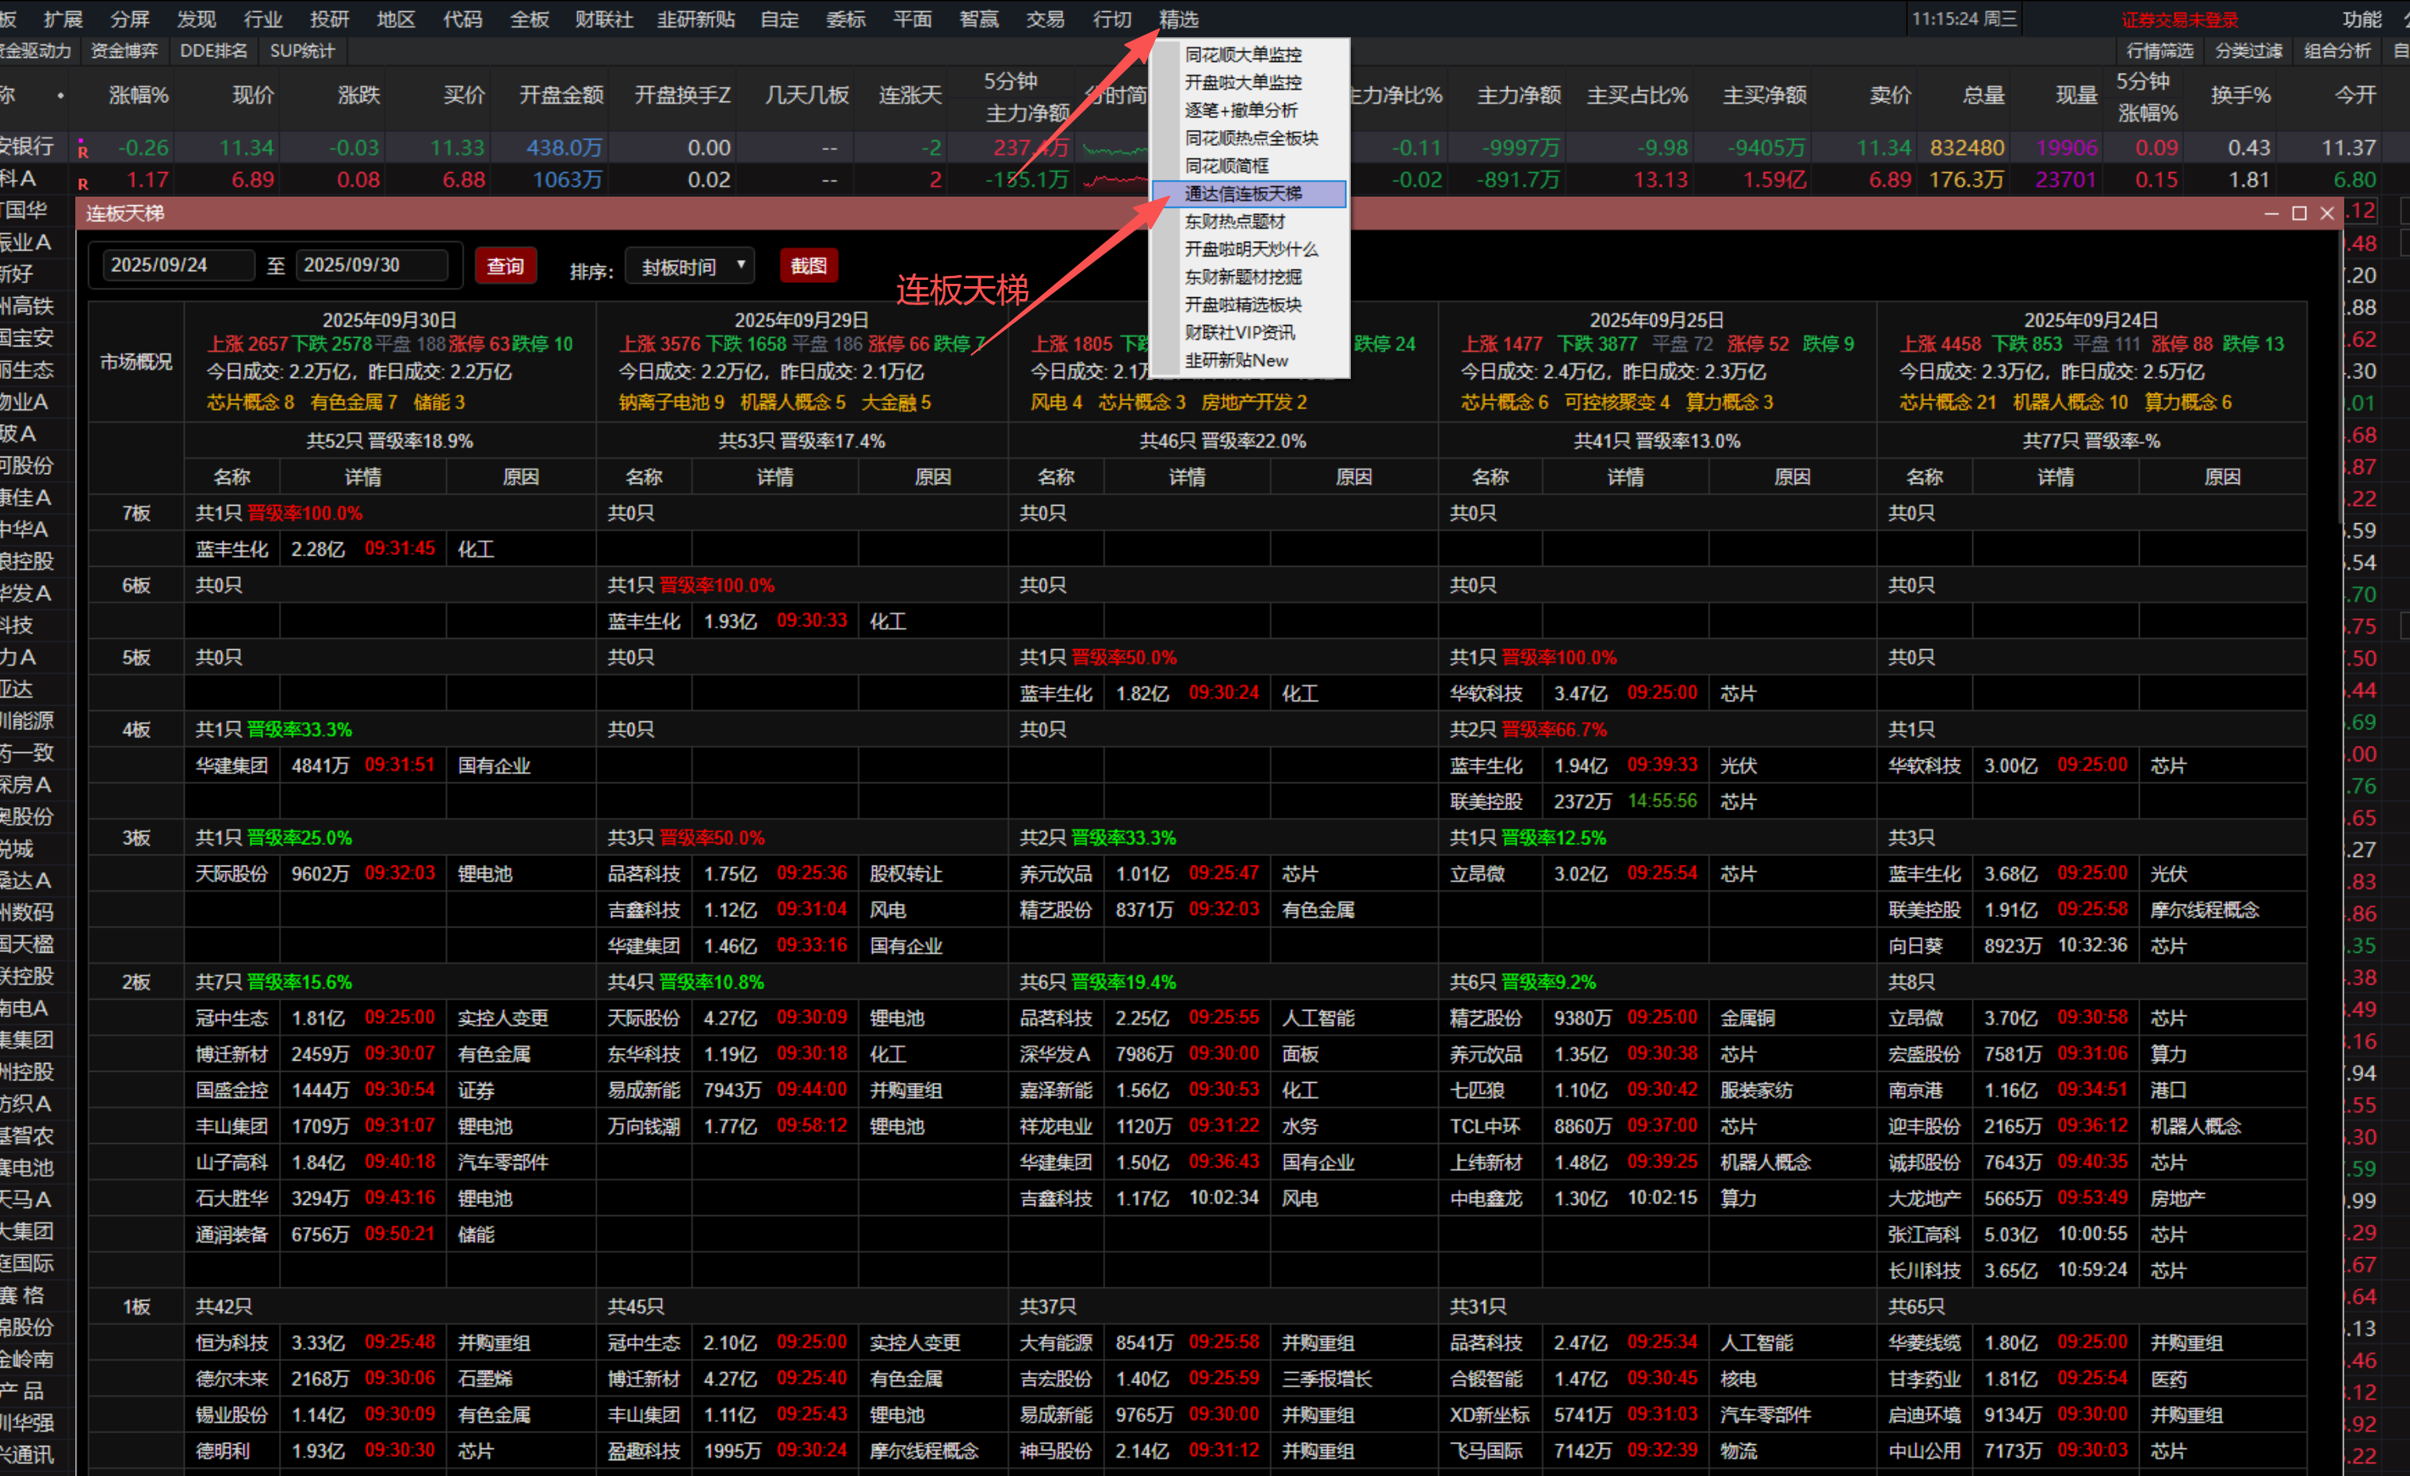Click 行情筛选 toolbar button
This screenshot has width=2410, height=1476.
(x=2159, y=51)
